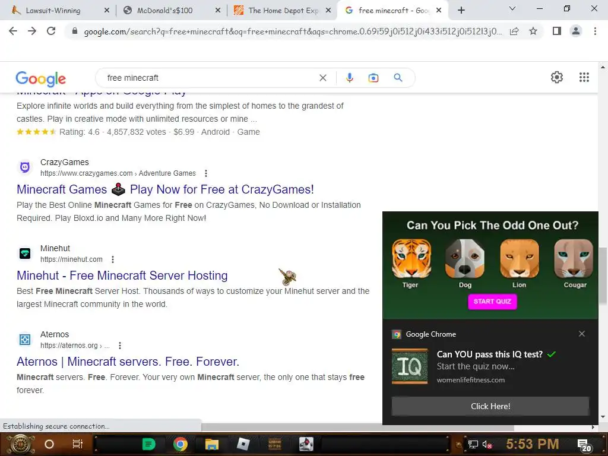The width and height of the screenshot is (608, 456).
Task: Open Google apps grid
Action: click(584, 77)
